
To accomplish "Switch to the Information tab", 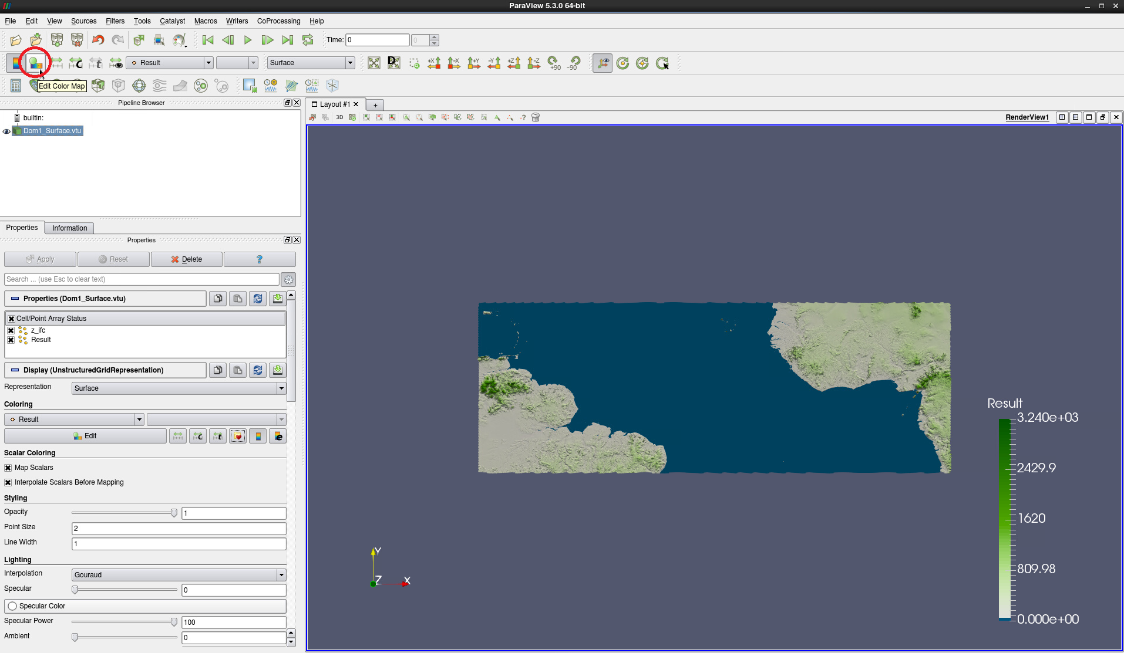I will point(69,228).
